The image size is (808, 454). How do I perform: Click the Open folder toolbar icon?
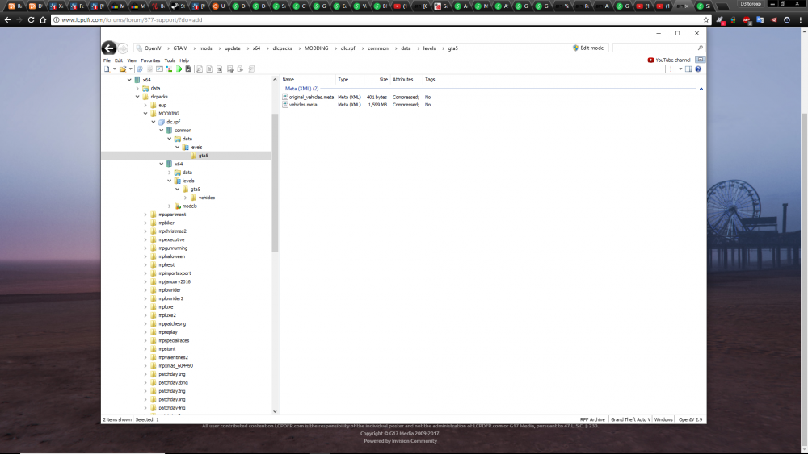(123, 69)
